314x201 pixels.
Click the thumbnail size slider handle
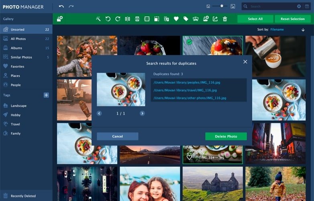click(222, 6)
